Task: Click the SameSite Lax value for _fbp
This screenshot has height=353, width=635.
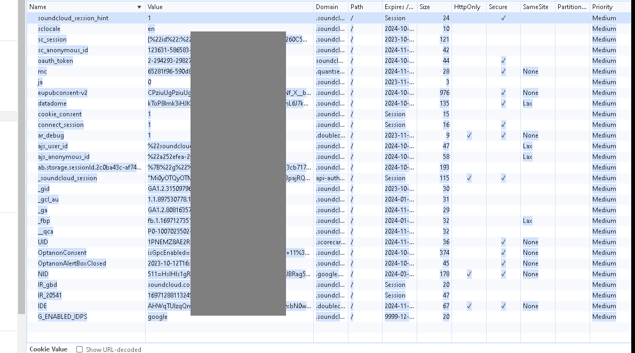Action: point(527,221)
